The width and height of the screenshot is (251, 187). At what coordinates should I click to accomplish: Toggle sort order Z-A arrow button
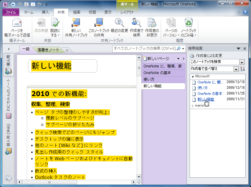click(x=242, y=69)
